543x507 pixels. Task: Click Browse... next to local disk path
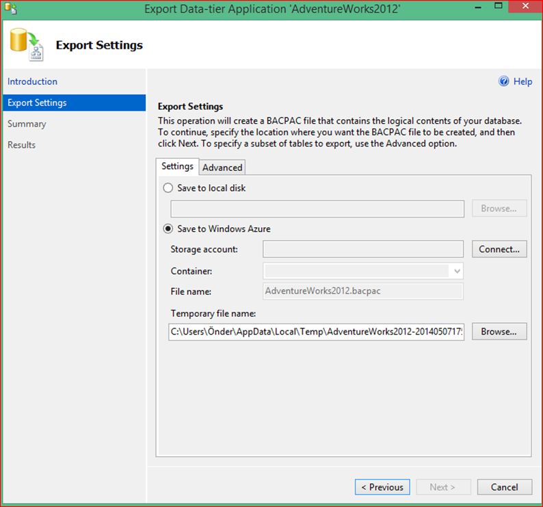(x=499, y=208)
